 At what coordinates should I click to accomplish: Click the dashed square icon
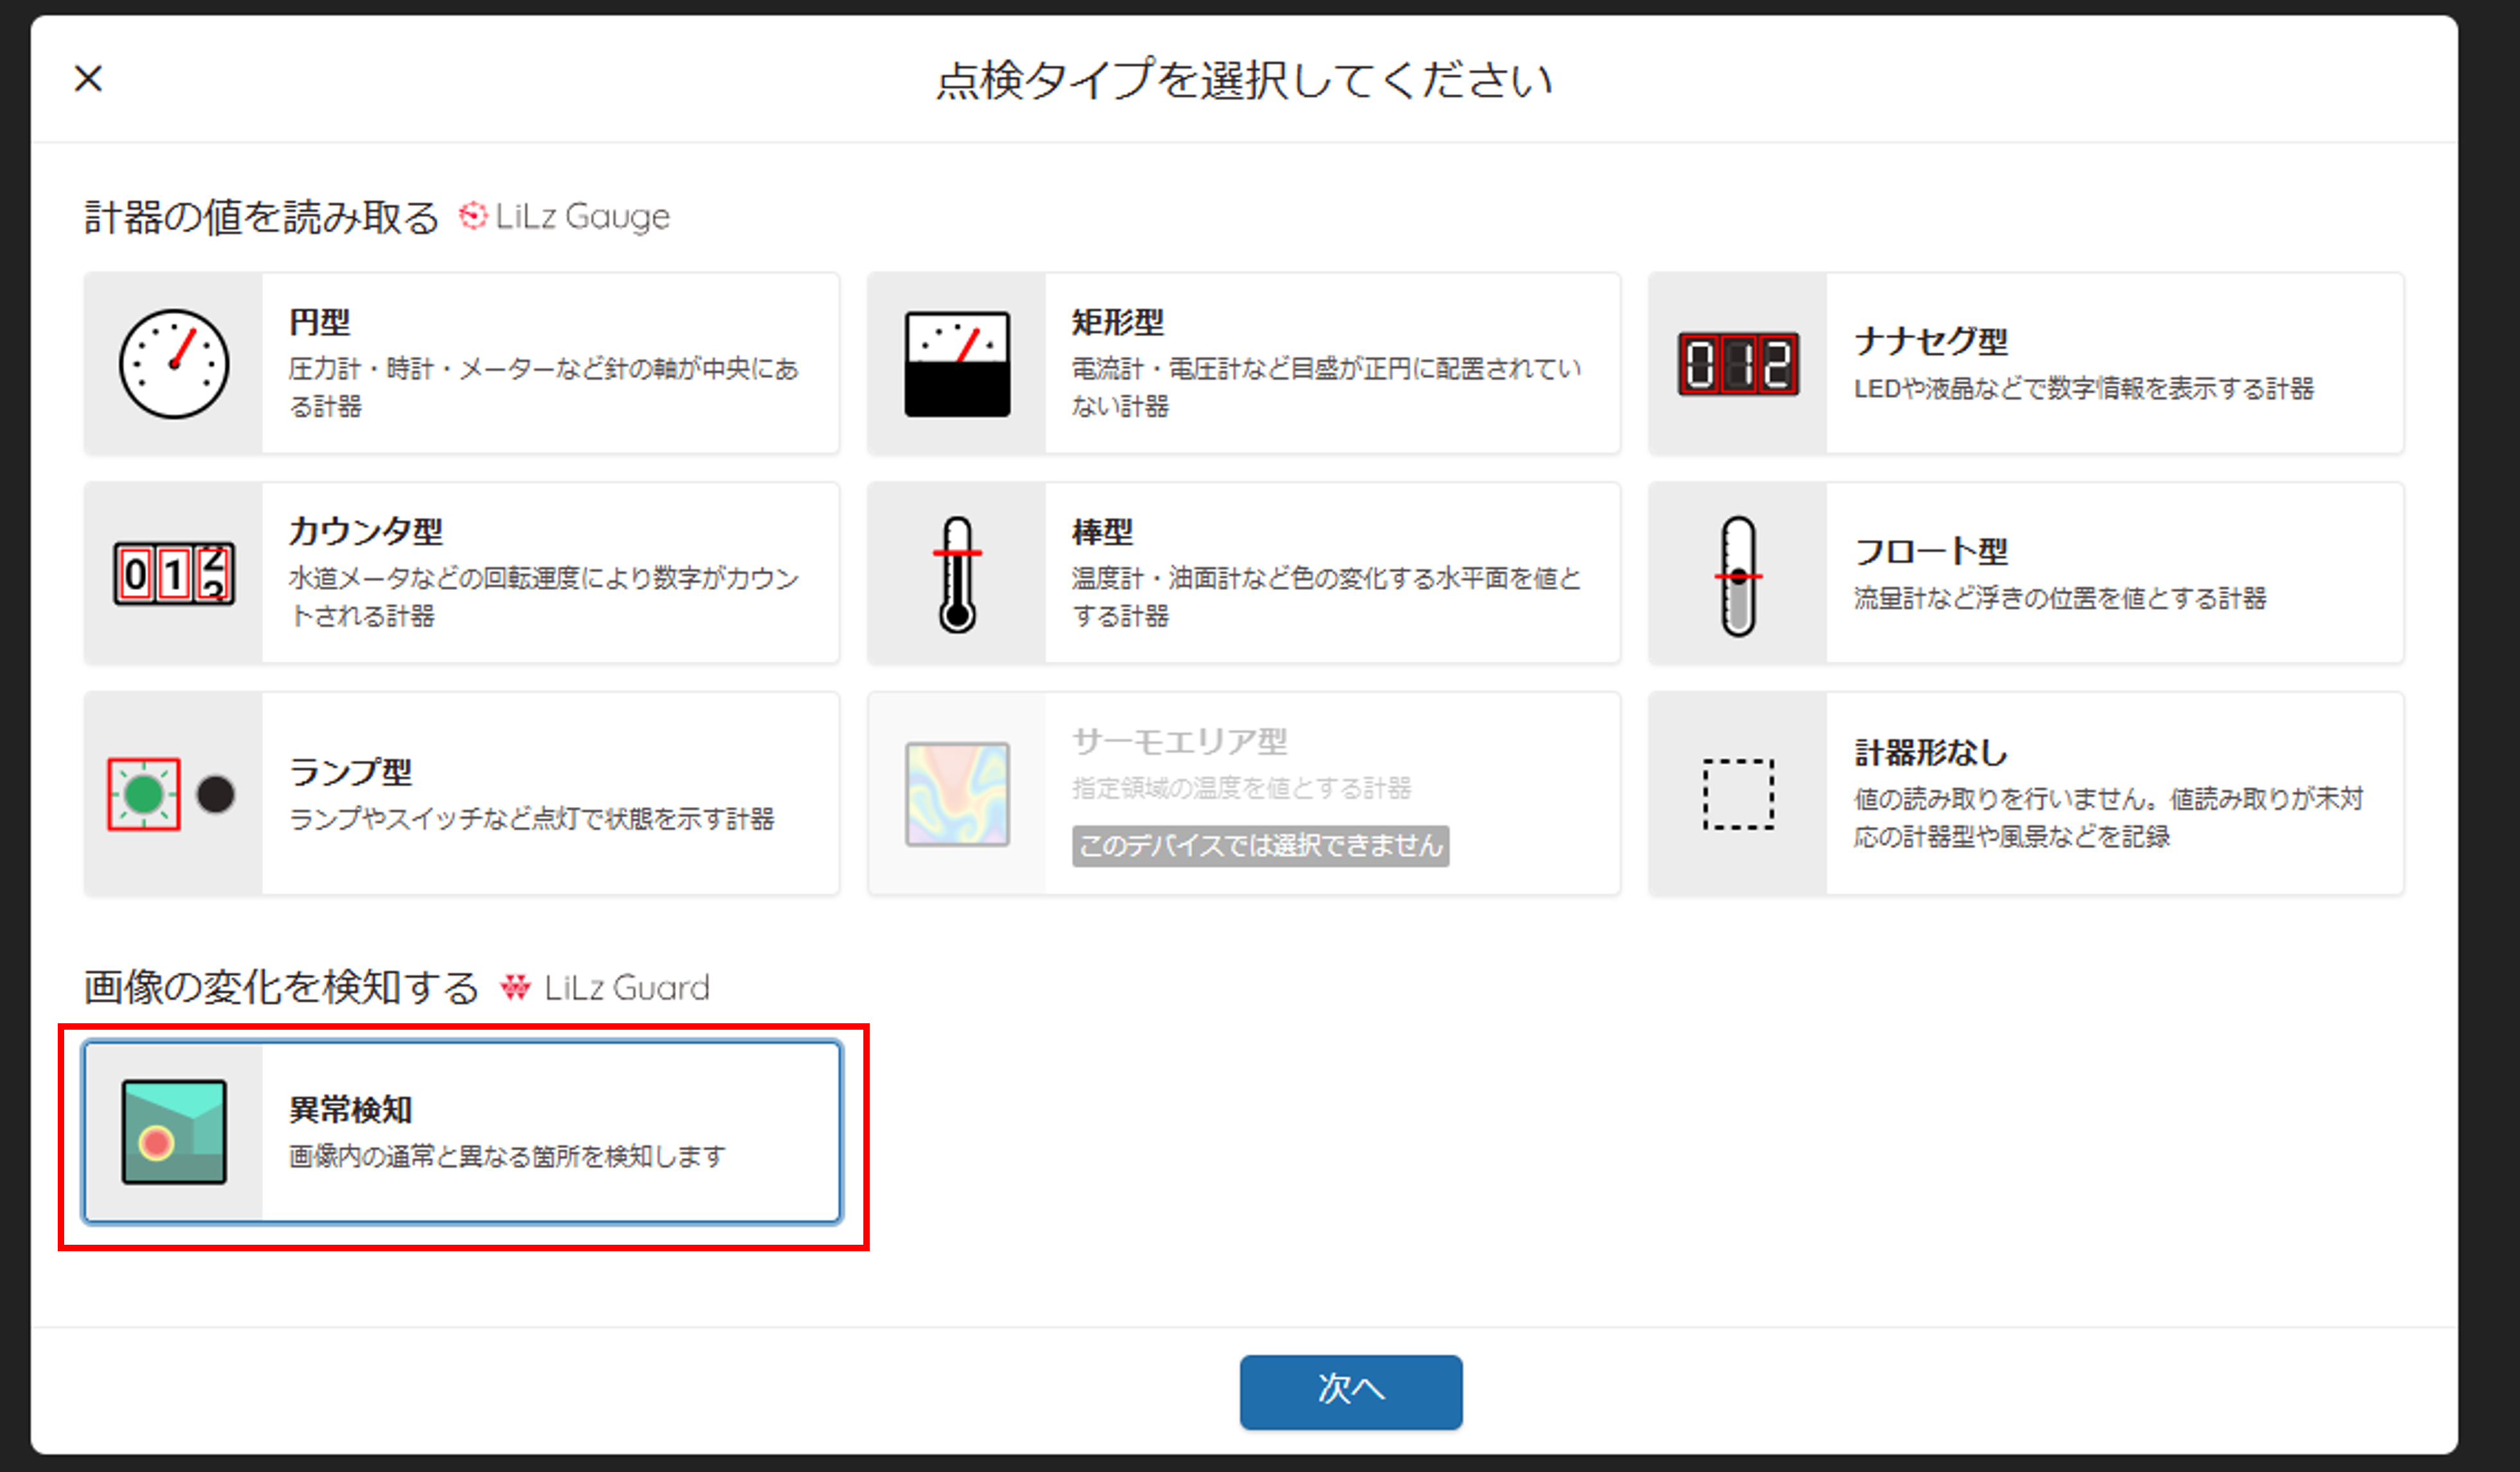coord(1738,795)
